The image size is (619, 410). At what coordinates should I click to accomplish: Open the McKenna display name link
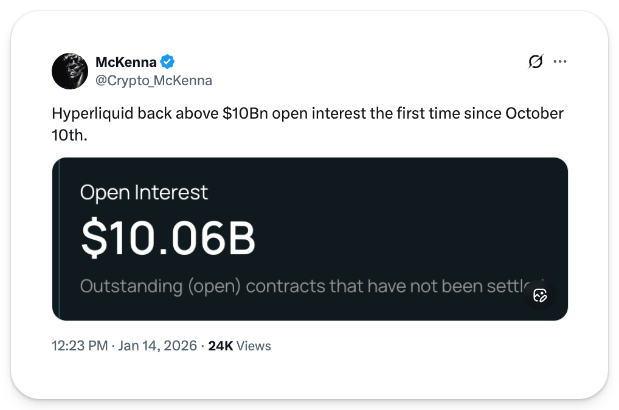pos(126,61)
